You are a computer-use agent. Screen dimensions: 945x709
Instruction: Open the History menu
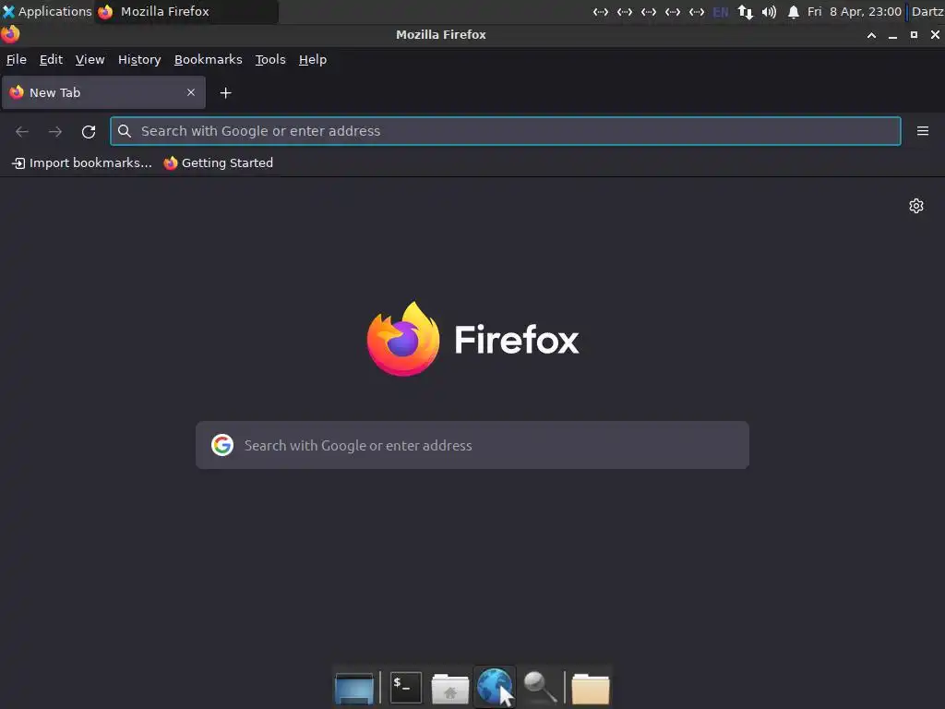point(139,60)
